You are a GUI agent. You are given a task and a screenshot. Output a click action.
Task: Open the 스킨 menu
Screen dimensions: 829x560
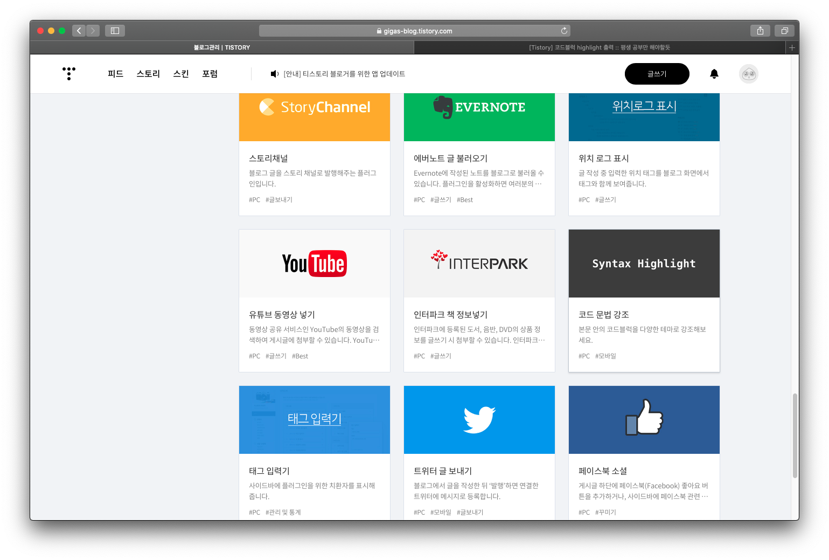tap(181, 74)
